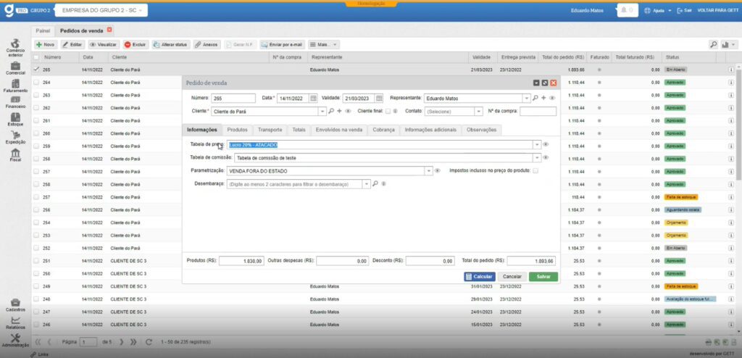Add new Representante with plus icon

[x=543, y=98]
